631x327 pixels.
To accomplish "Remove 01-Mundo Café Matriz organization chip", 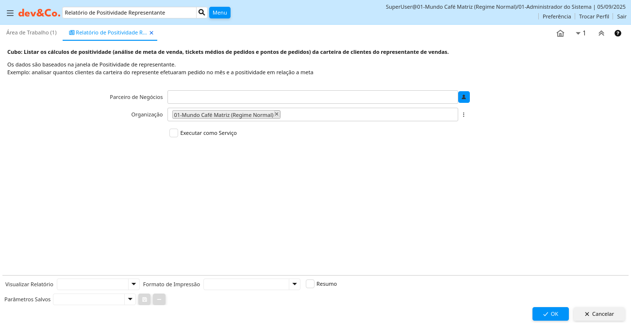I will pyautogui.click(x=277, y=114).
